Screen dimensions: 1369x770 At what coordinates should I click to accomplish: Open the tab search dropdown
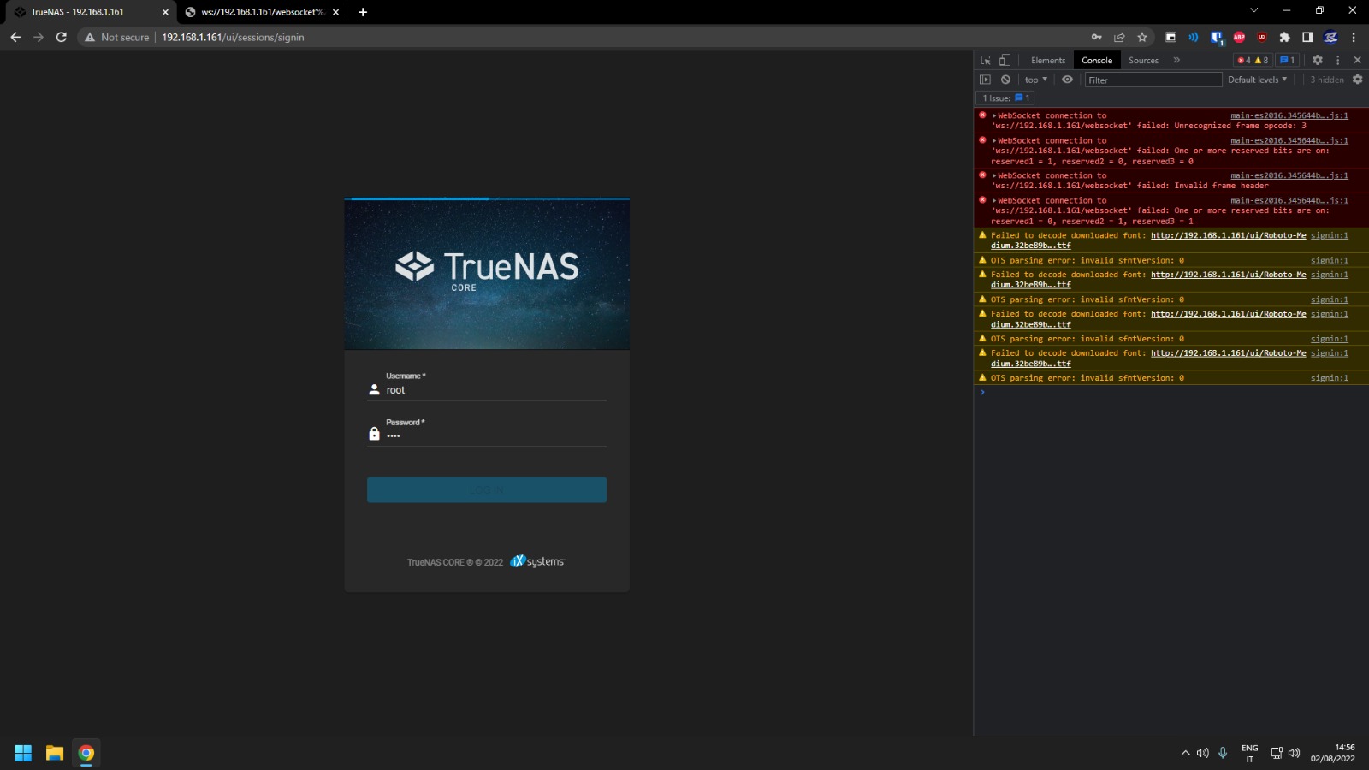[1253, 10]
